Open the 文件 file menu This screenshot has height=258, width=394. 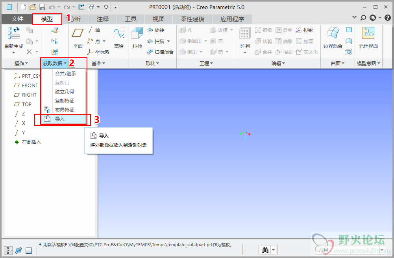(17, 19)
